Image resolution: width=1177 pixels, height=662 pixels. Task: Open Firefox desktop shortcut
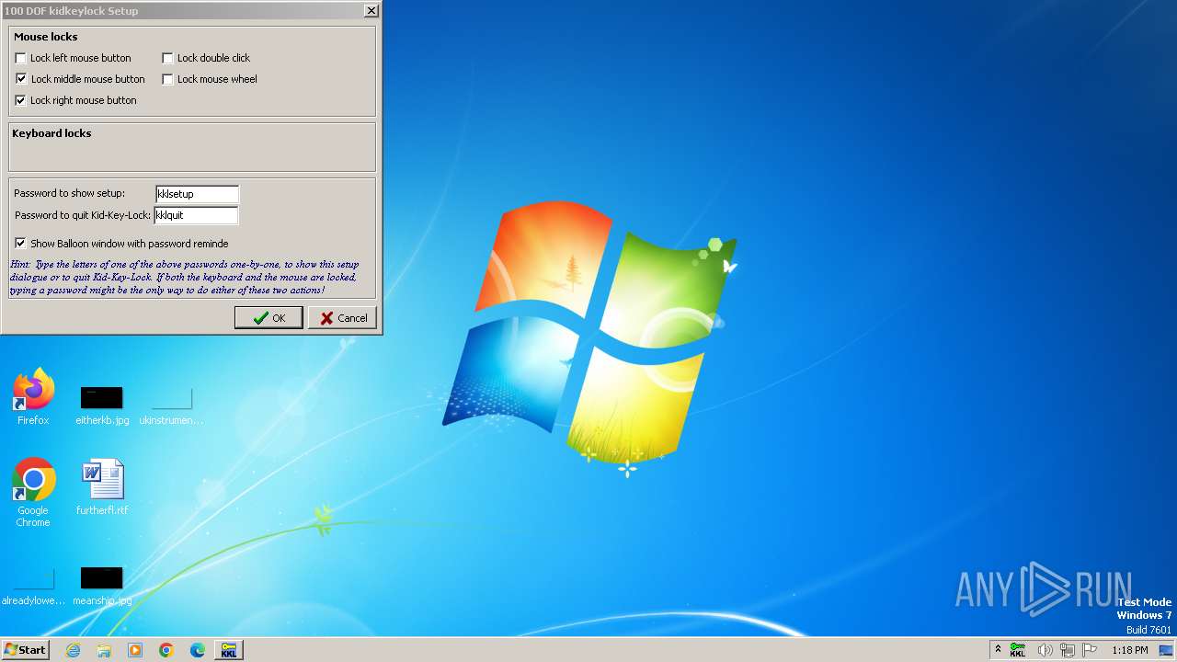33,397
